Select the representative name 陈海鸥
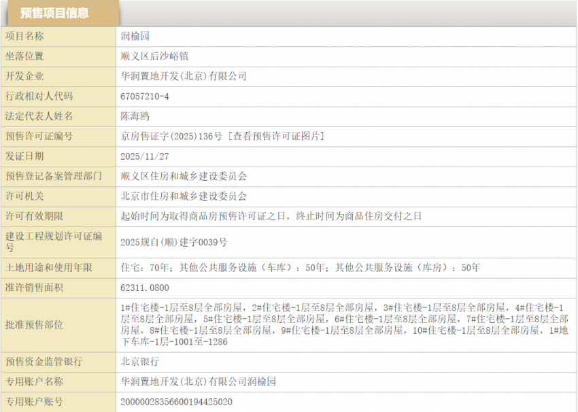Screen dimensions: 578x412 coord(135,116)
